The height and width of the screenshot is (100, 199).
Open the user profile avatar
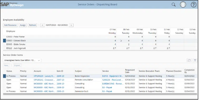tap(183, 5)
